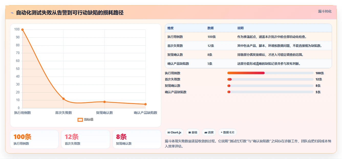Click the 100条 value in the table

pyautogui.click(x=211, y=37)
